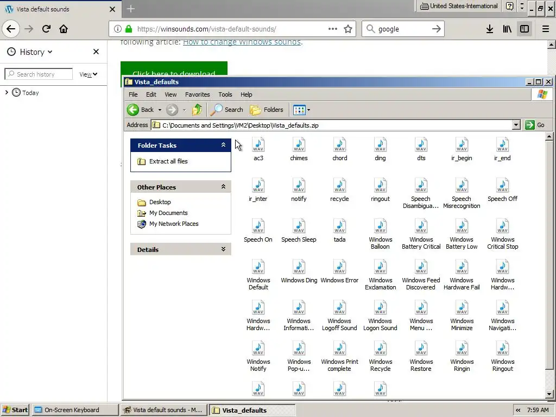The width and height of the screenshot is (556, 417).
Task: Select the Speech Off WAV file
Action: coord(502,189)
